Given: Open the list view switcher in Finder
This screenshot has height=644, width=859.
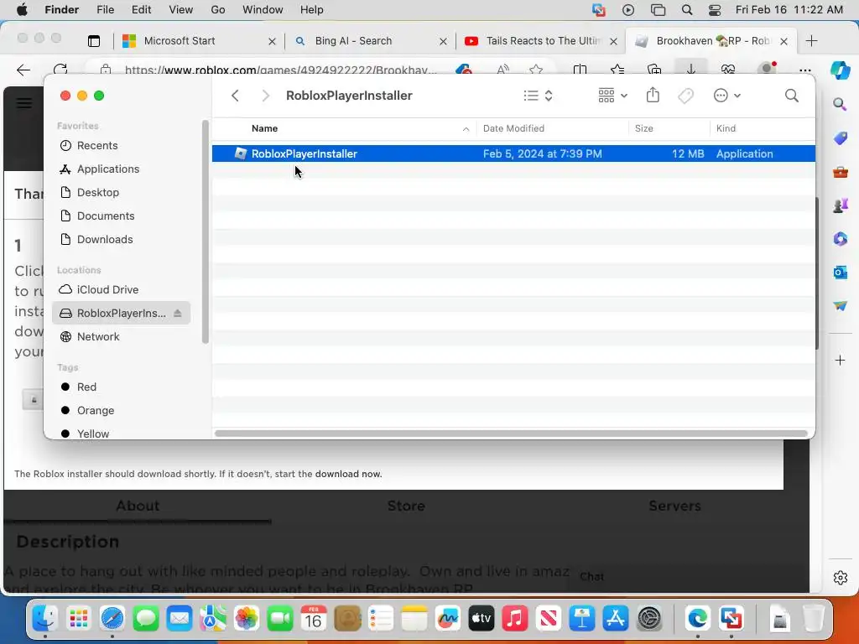Looking at the screenshot, I should click(x=538, y=96).
